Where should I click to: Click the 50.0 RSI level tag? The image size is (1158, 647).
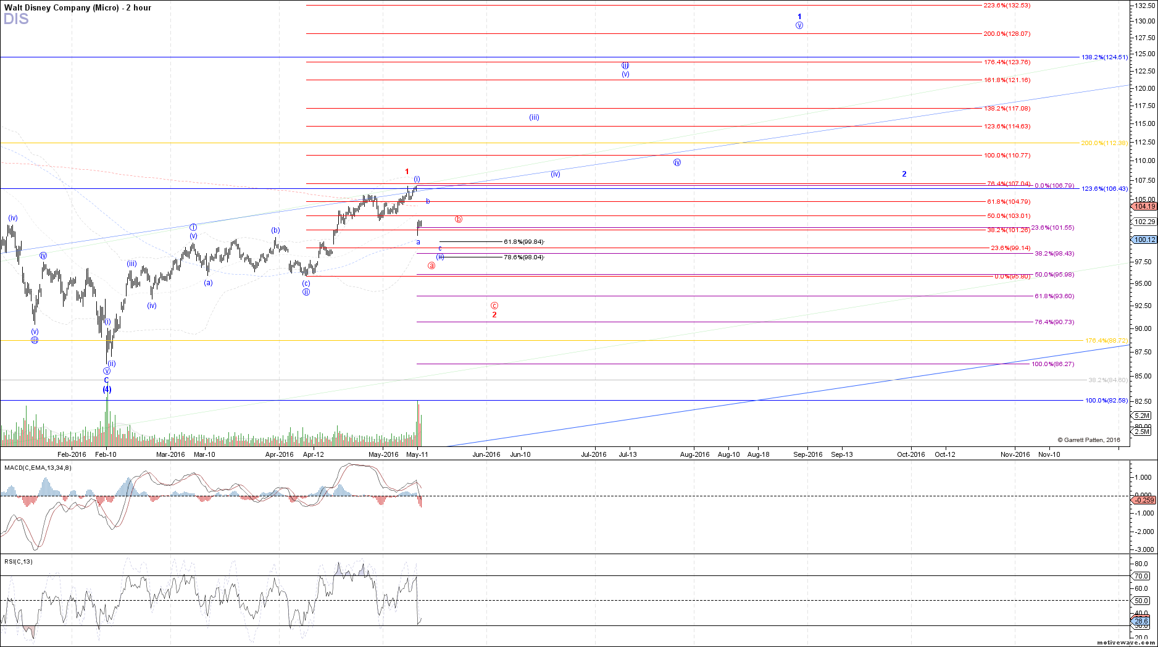click(x=1141, y=601)
